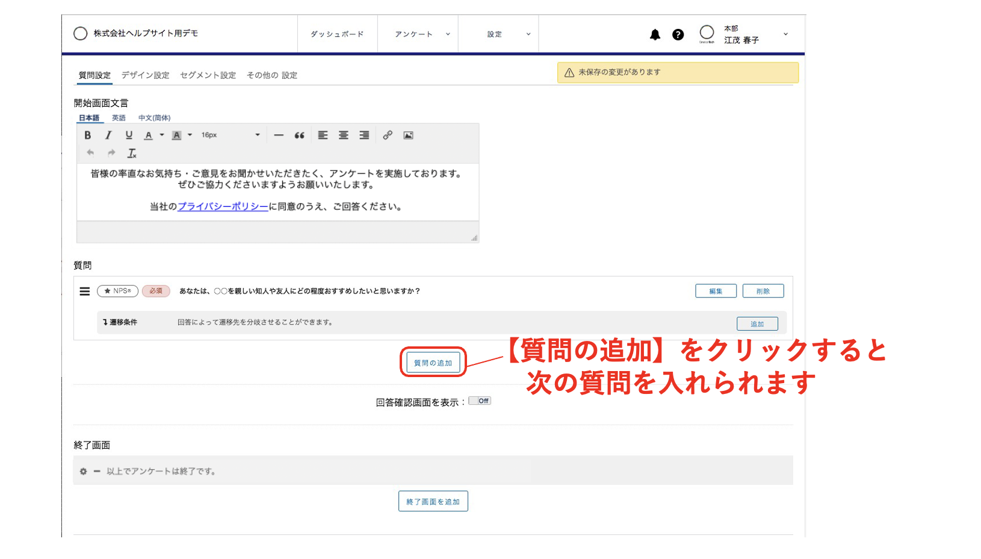Click the underline formatting icon

pyautogui.click(x=129, y=136)
